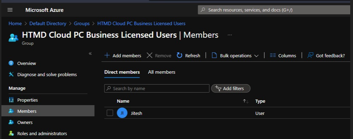
Task: Click the magnifier icon in the top search bar
Action: click(203, 10)
